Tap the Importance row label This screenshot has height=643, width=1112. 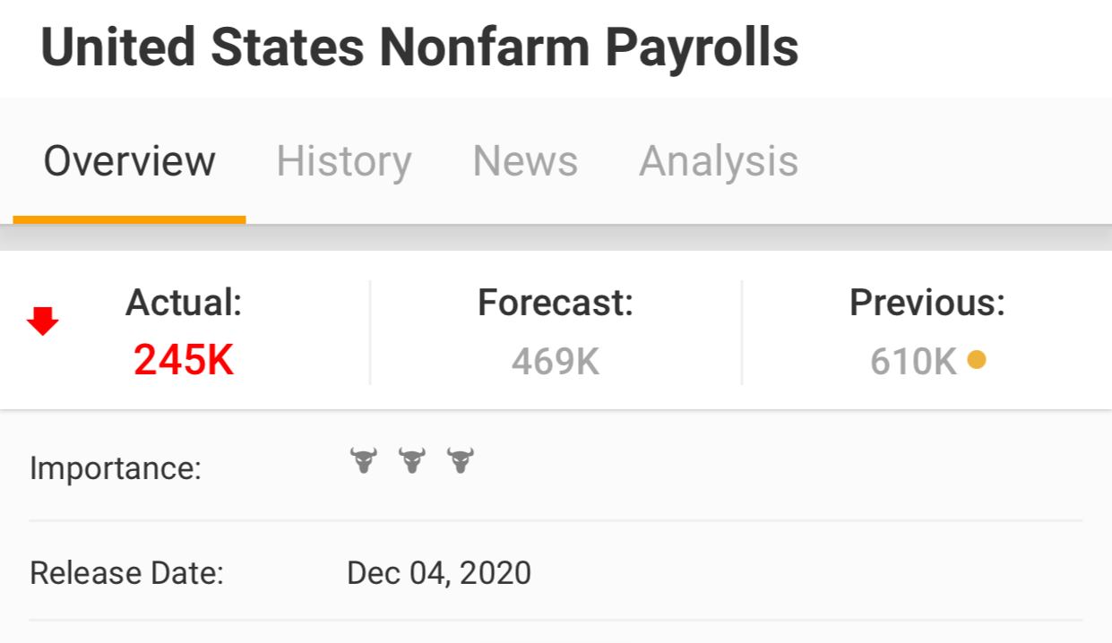(116, 468)
